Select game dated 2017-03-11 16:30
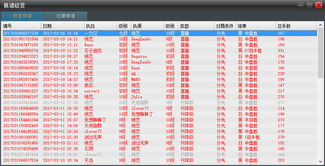The height and width of the screenshot is (166, 325). coord(160,108)
